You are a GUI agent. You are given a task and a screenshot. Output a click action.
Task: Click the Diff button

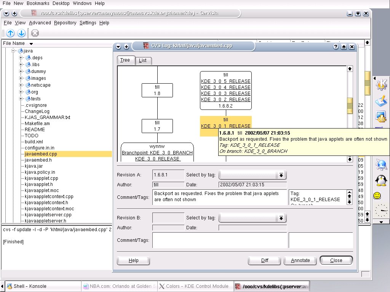click(264, 260)
